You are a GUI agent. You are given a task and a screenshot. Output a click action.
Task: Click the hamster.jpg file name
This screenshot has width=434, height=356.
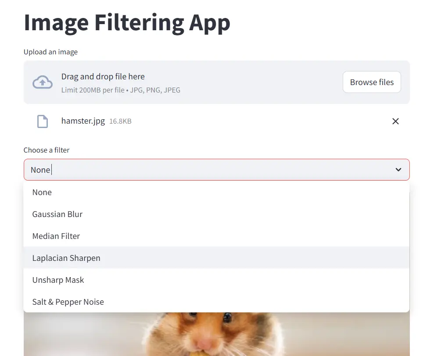pyautogui.click(x=83, y=121)
